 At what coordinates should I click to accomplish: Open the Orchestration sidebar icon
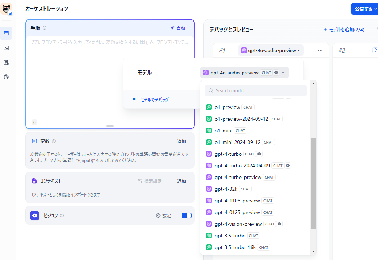tap(6, 33)
